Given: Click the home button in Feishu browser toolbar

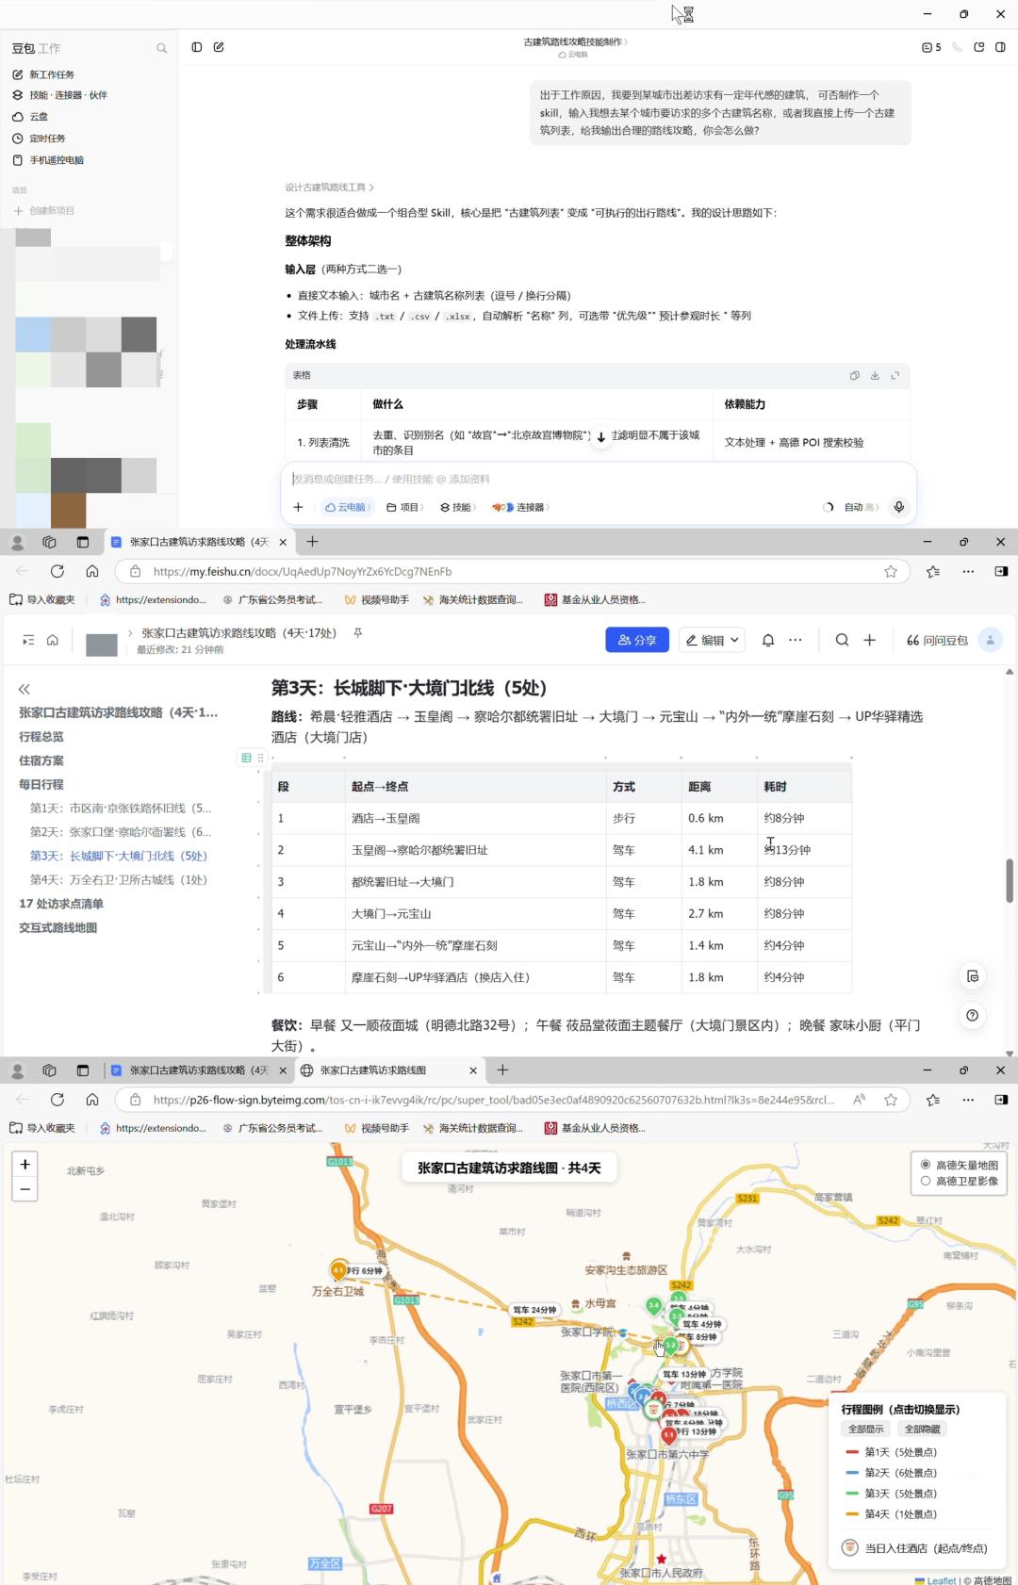Looking at the screenshot, I should pos(91,571).
